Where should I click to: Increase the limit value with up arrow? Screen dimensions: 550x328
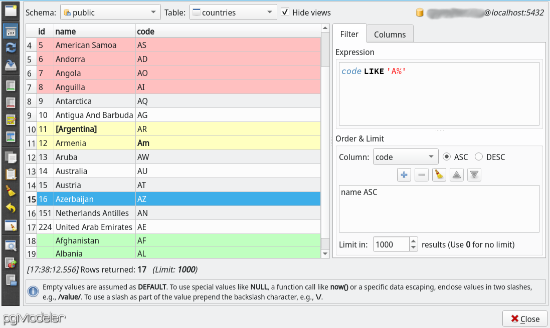pos(414,241)
